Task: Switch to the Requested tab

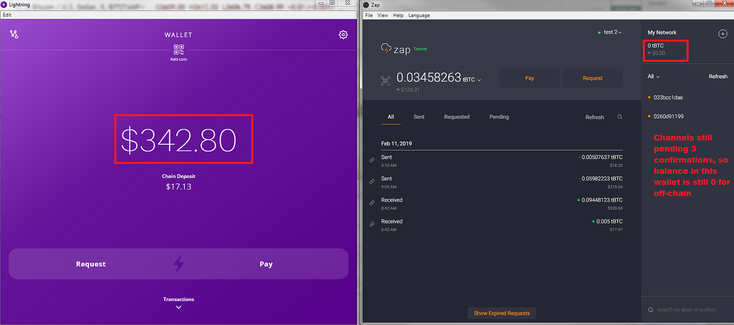Action: coord(457,117)
